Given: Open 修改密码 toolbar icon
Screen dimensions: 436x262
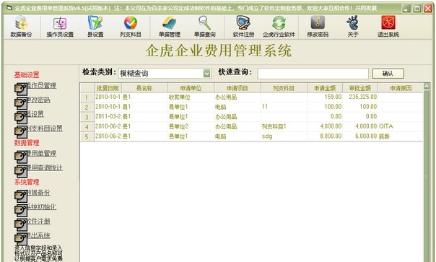Looking at the screenshot, I should [x=318, y=26].
